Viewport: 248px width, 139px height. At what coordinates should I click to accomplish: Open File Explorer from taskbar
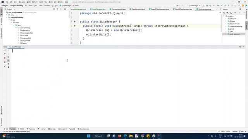click(x=131, y=136)
